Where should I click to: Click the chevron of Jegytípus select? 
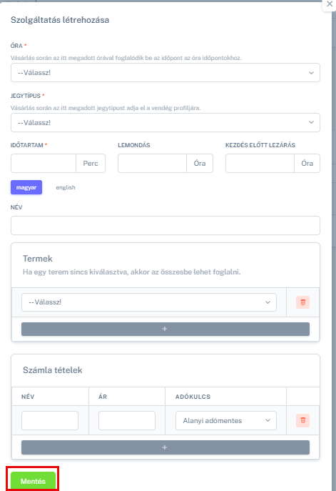coord(311,122)
